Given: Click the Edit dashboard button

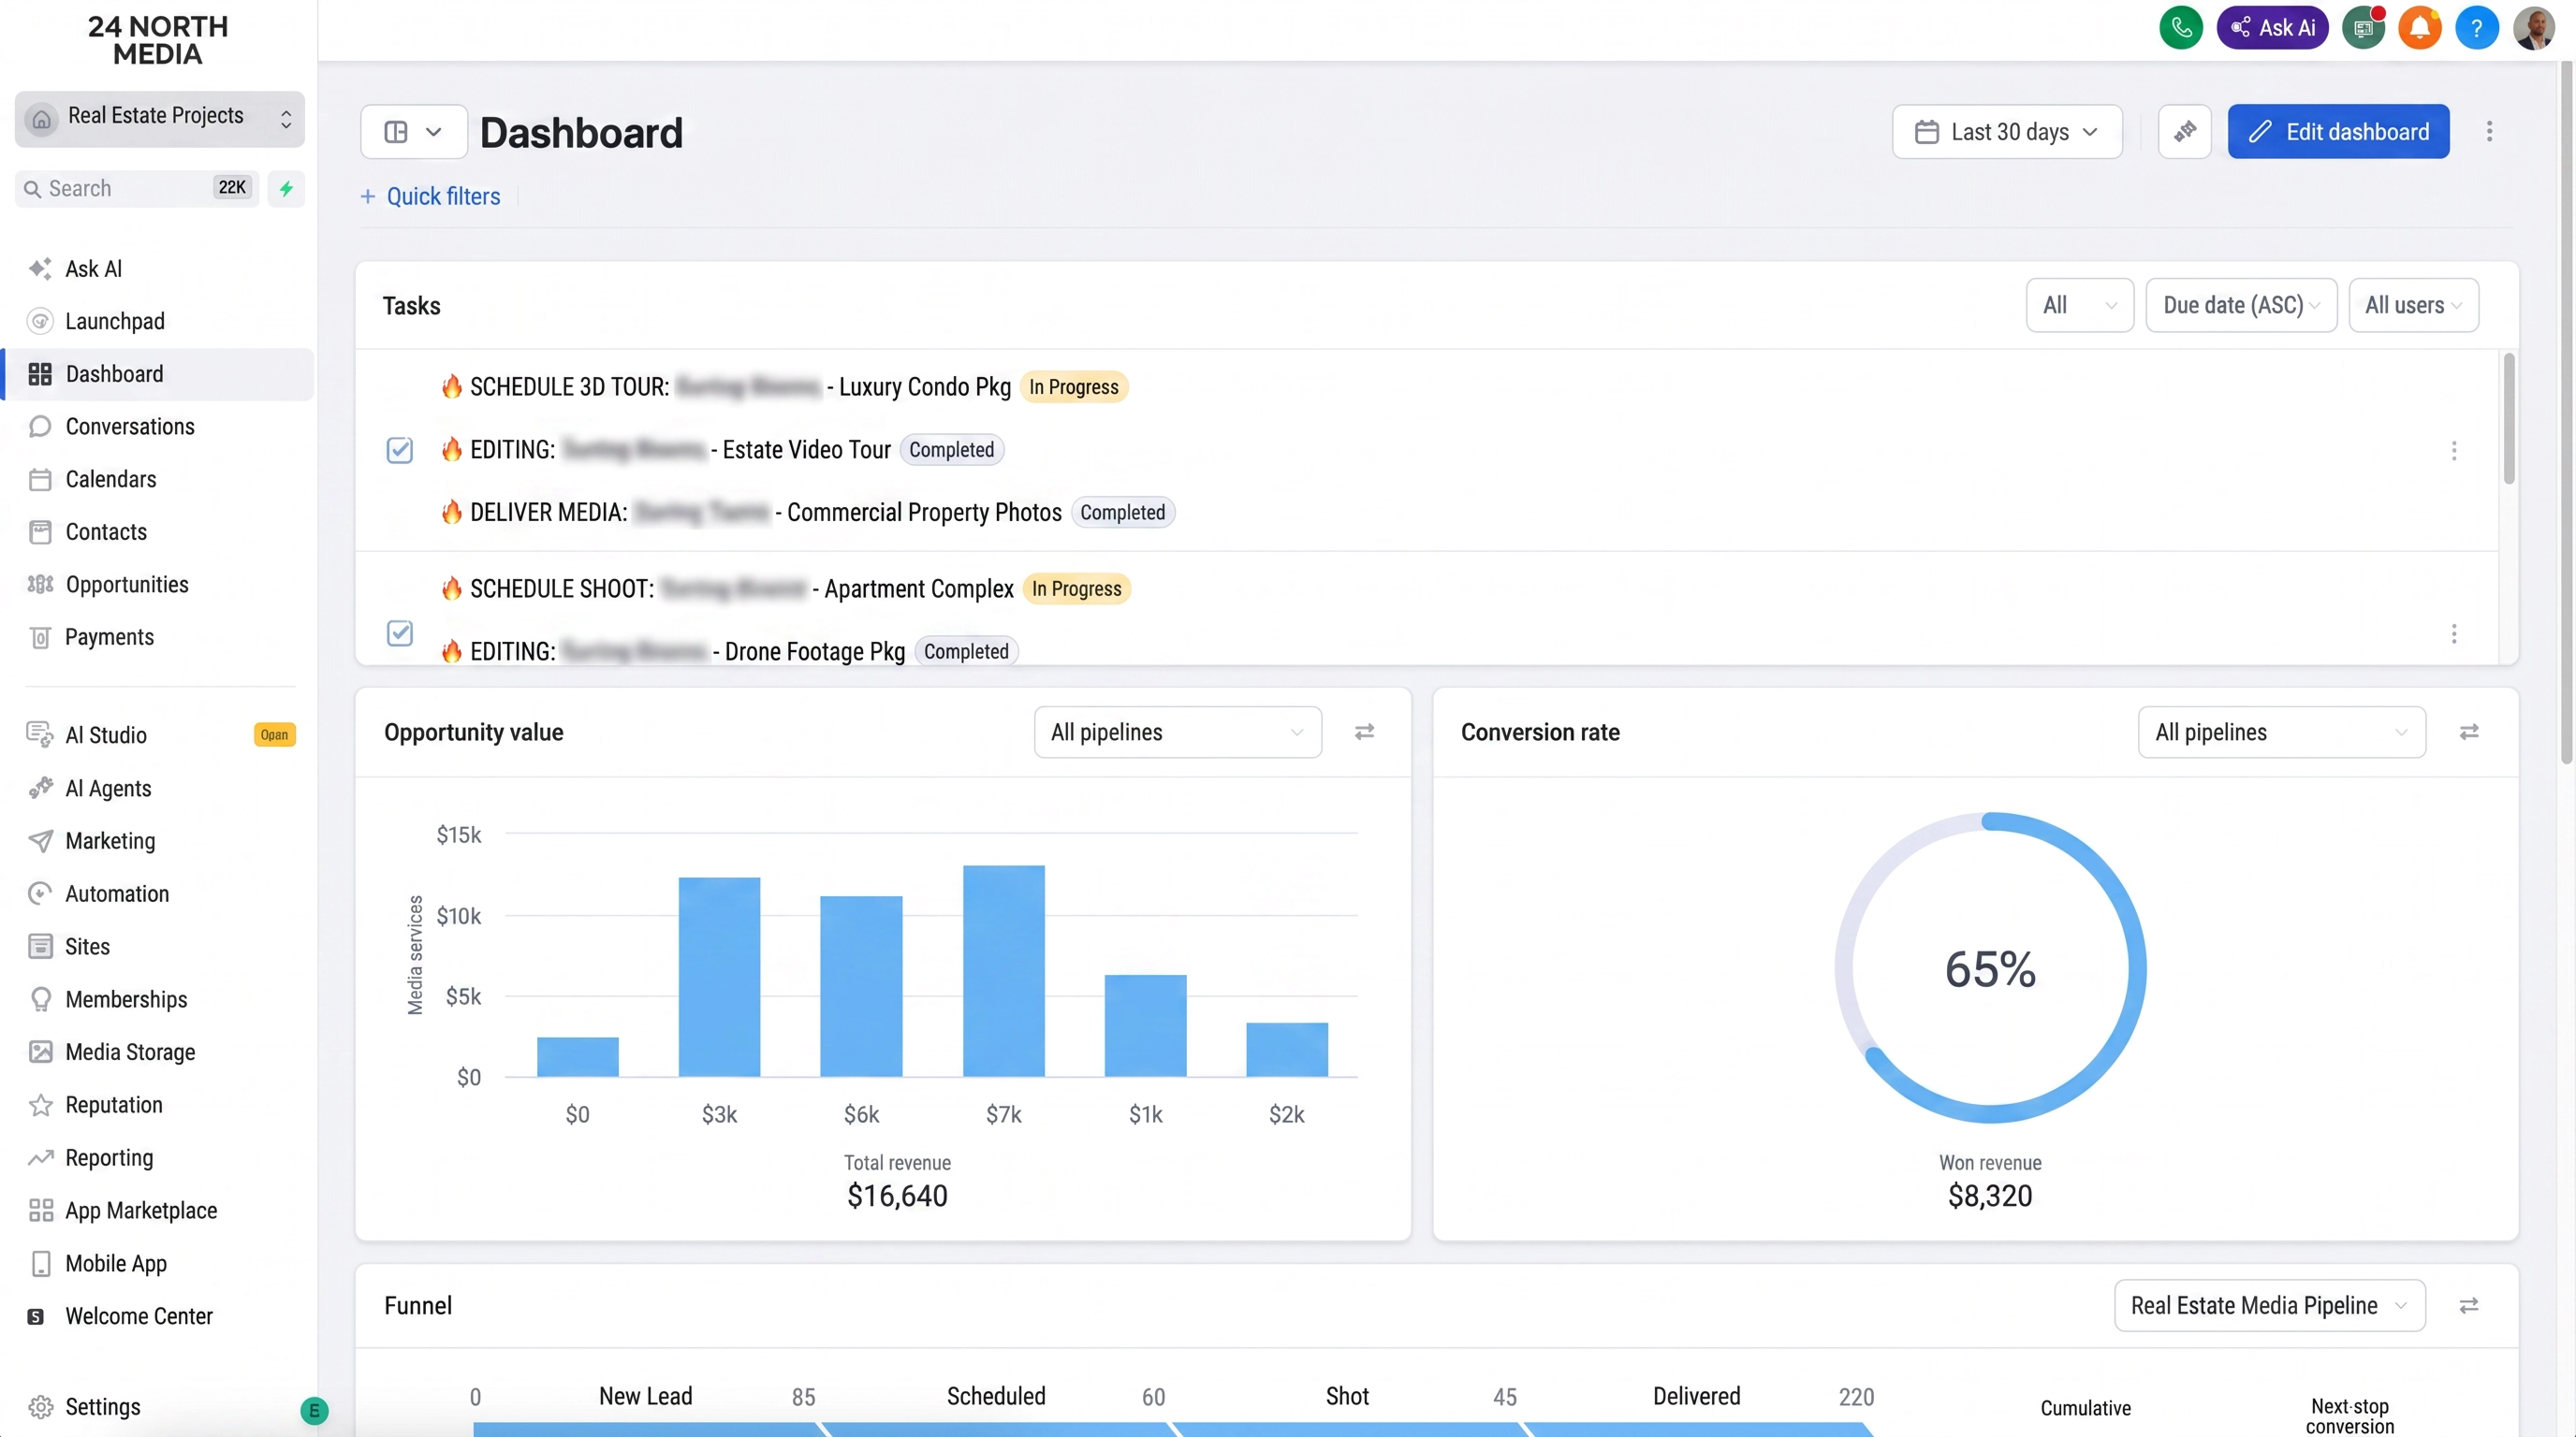Looking at the screenshot, I should point(2338,131).
